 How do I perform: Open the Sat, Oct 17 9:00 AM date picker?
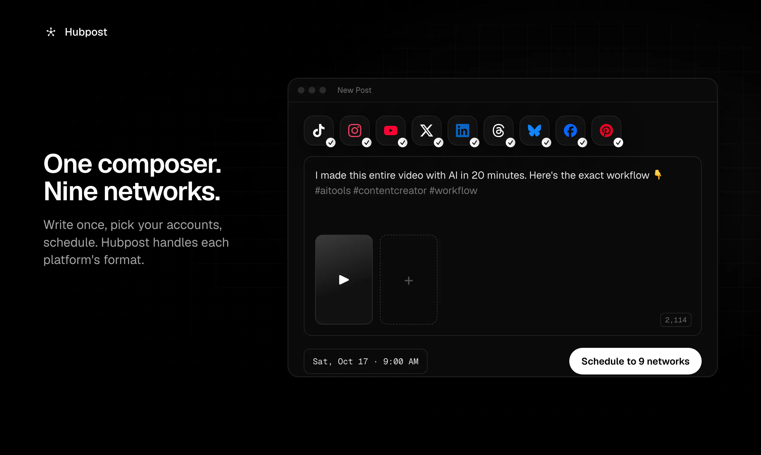click(x=366, y=362)
